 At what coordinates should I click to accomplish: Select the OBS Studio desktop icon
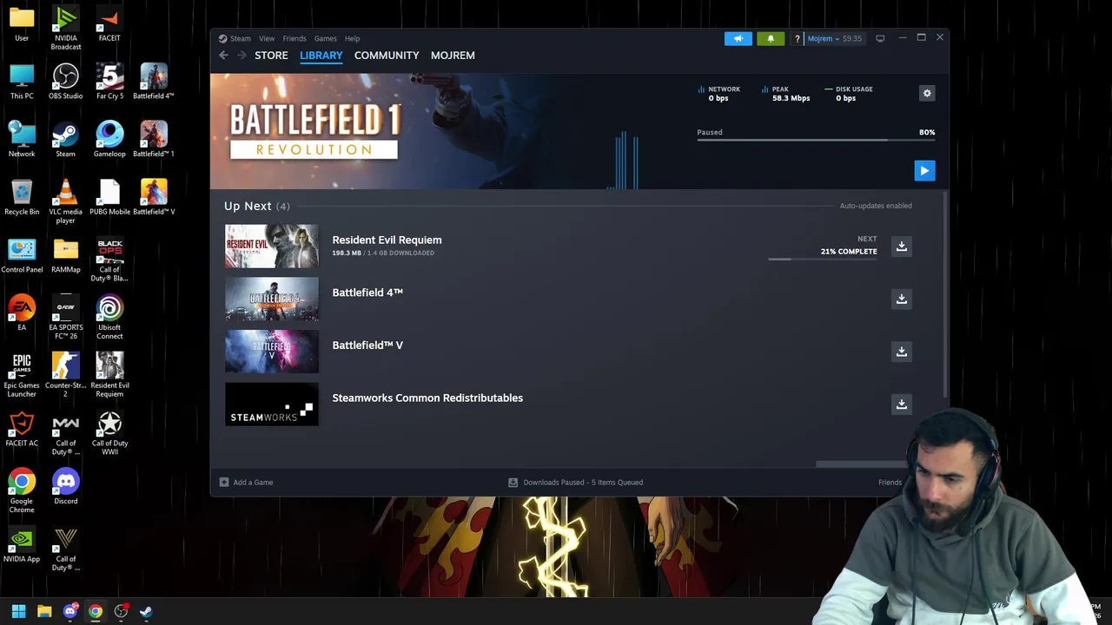point(66,82)
